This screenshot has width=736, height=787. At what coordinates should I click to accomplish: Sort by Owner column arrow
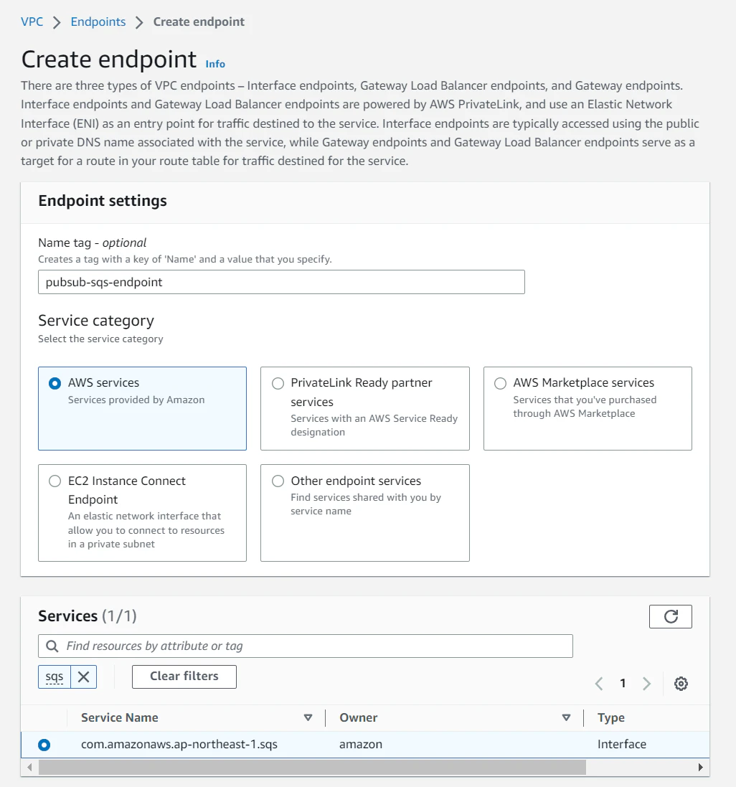point(567,717)
